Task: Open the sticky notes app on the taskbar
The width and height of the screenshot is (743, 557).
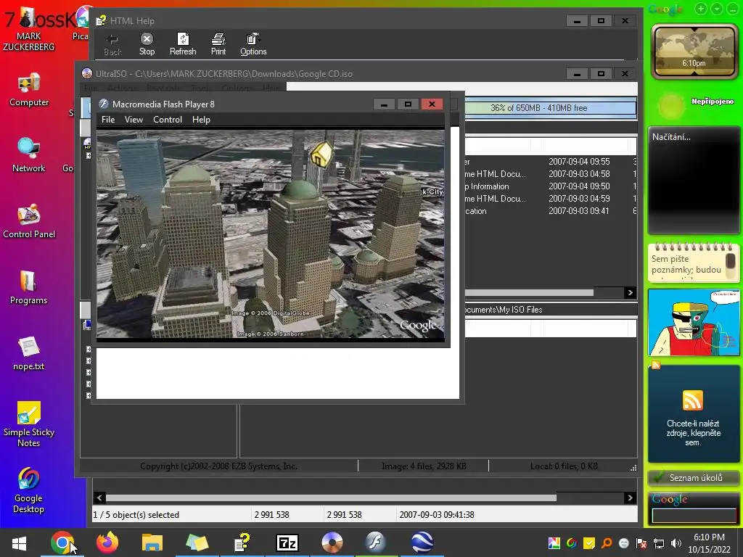Action: pyautogui.click(x=197, y=542)
